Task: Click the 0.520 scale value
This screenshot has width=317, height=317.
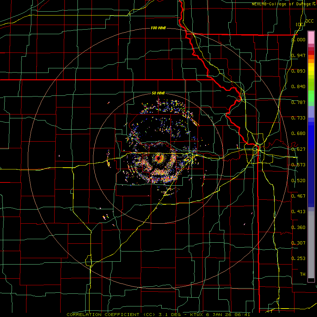Action: coord(298,181)
